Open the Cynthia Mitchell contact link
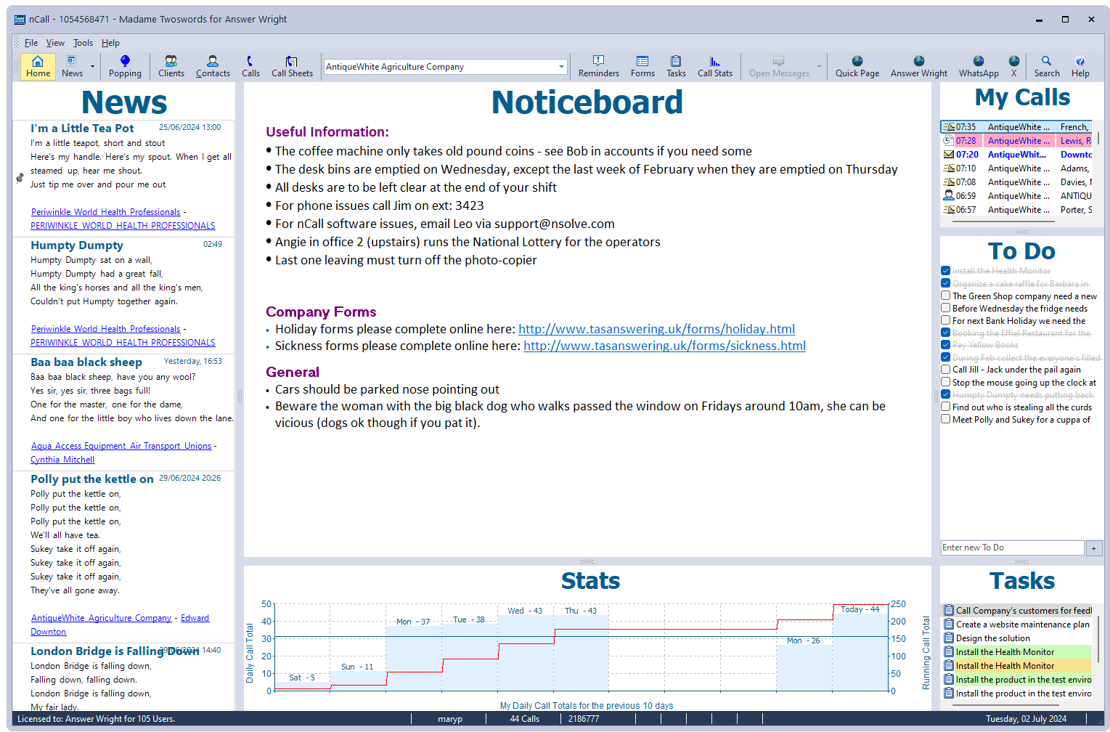Screen dimensions: 1110x732 point(62,460)
